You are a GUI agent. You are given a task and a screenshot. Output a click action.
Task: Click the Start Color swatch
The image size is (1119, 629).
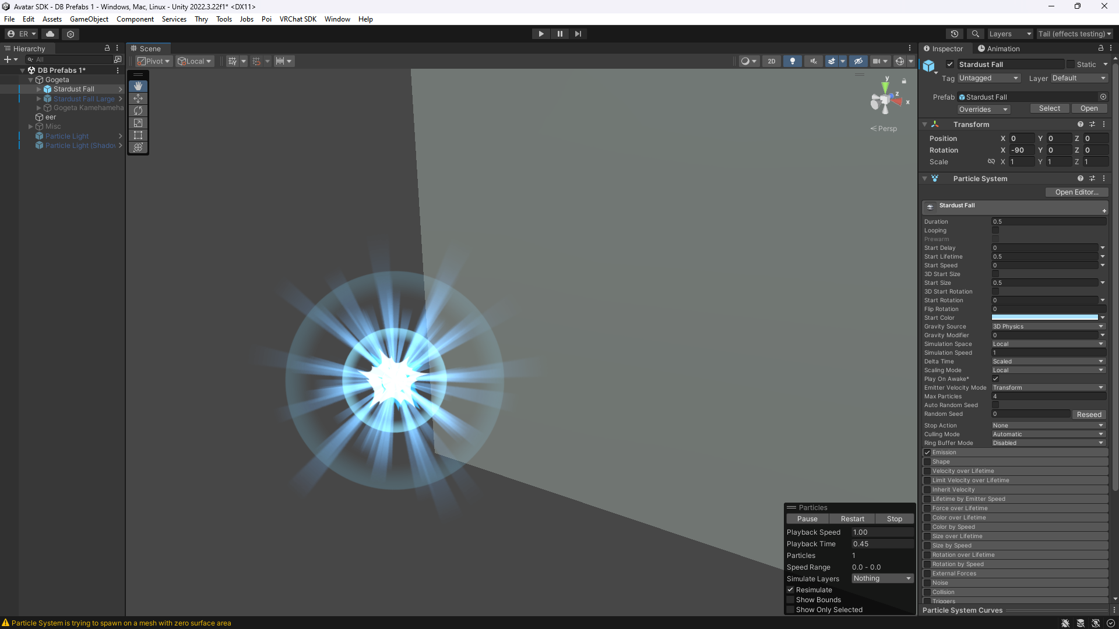click(1044, 318)
